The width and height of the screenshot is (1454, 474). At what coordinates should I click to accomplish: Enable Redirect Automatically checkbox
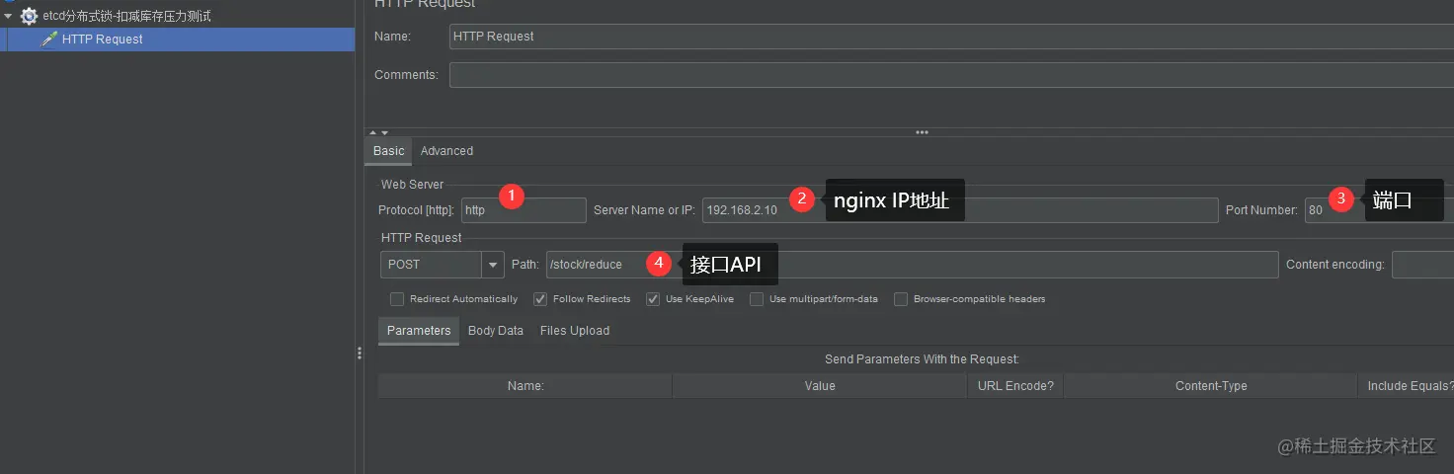tap(397, 299)
